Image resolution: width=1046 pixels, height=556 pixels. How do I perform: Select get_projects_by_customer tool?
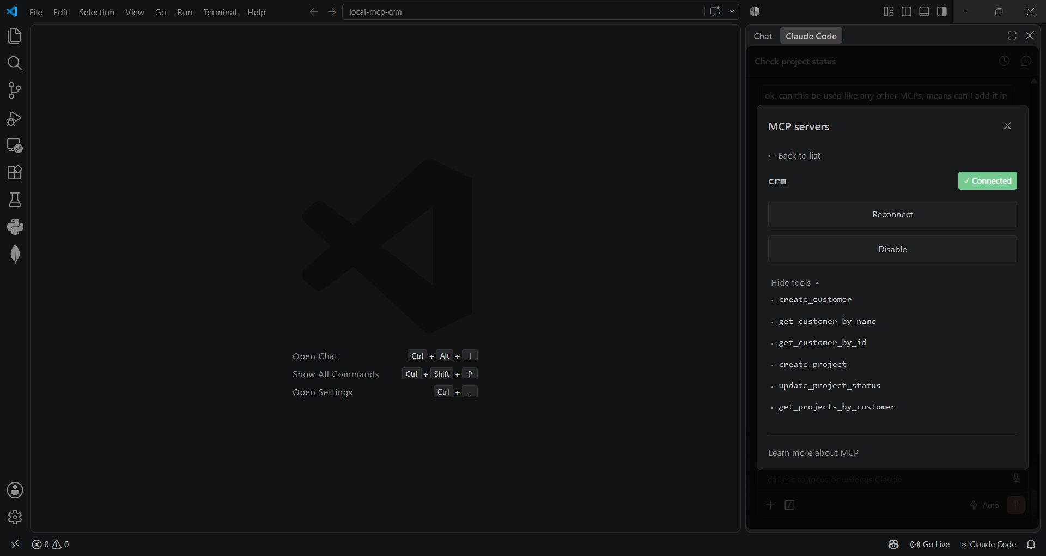click(837, 407)
